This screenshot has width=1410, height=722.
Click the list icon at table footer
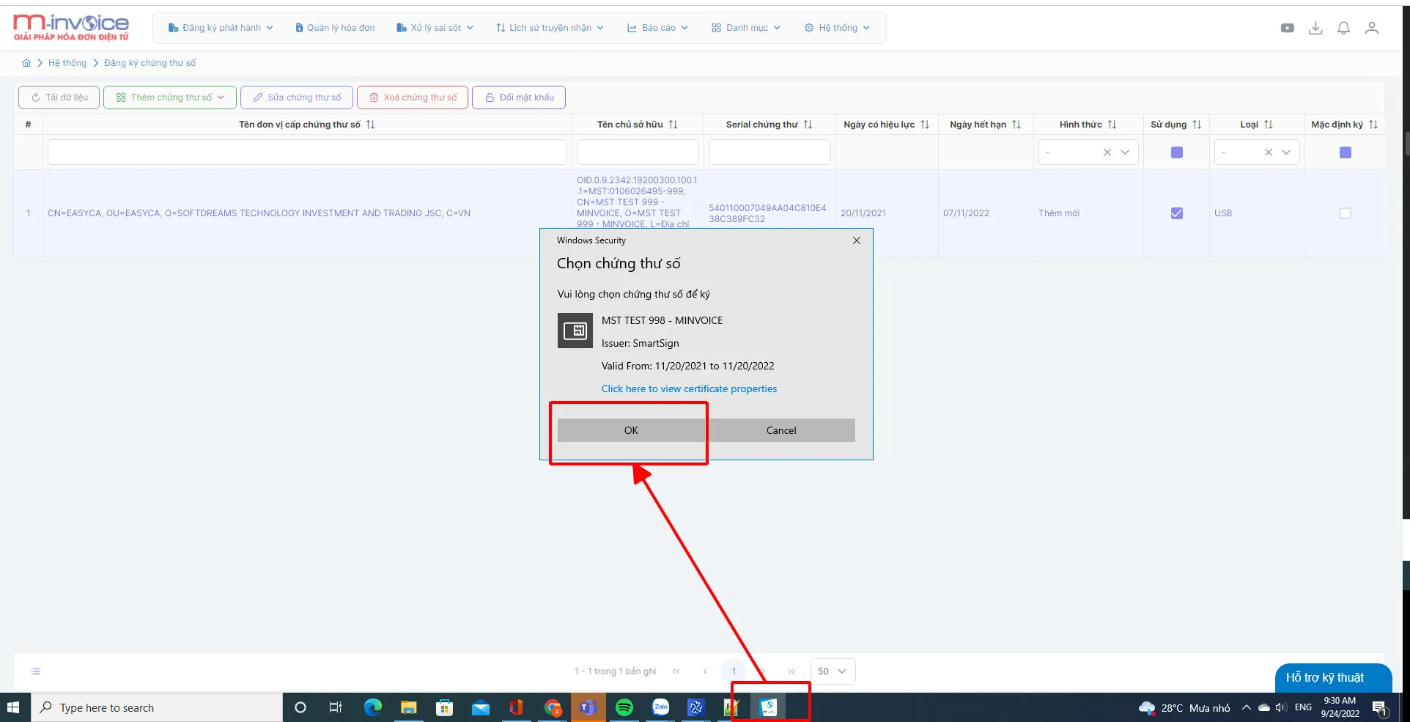coord(36,671)
